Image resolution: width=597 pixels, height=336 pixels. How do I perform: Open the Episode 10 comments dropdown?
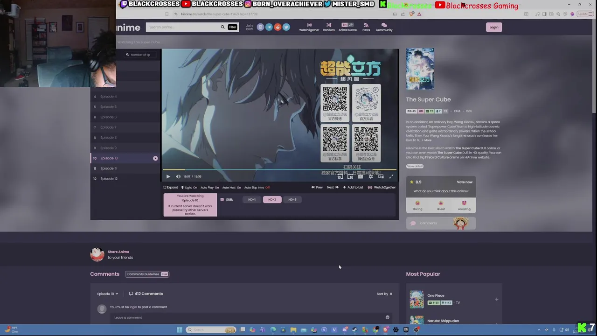[107, 294]
